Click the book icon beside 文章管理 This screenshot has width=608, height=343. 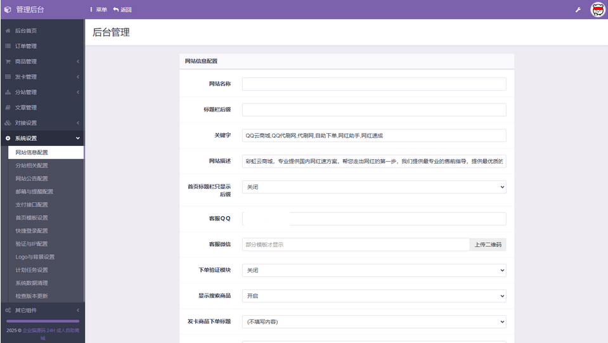8,108
